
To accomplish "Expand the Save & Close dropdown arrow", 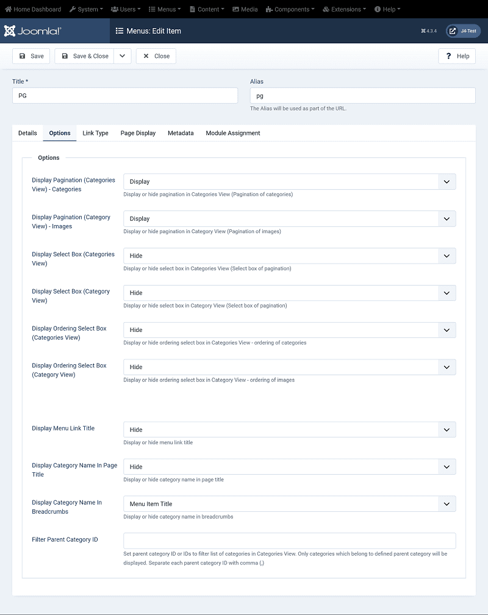I will pos(122,56).
